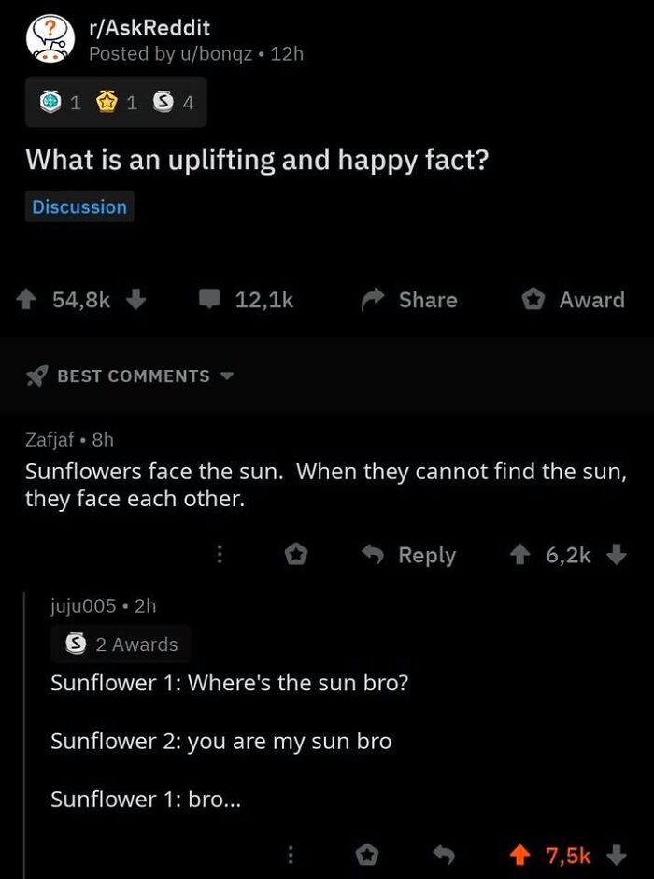Give an award using the Award ribbon icon
Image resolution: width=654 pixels, height=879 pixels.
pos(533,299)
